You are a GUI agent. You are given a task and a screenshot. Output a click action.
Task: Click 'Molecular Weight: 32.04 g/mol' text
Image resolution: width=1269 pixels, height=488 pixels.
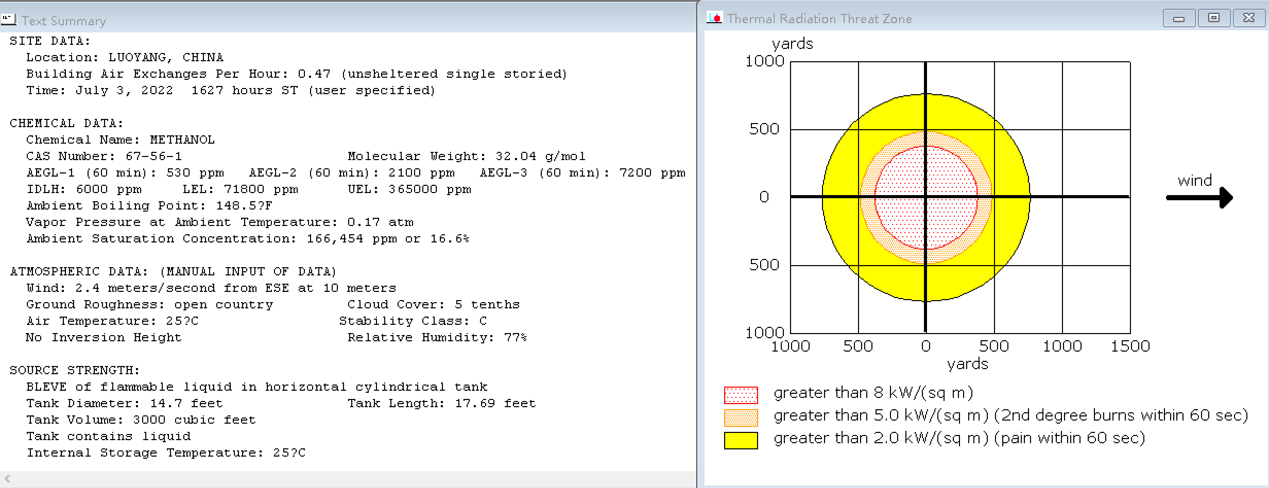point(467,156)
